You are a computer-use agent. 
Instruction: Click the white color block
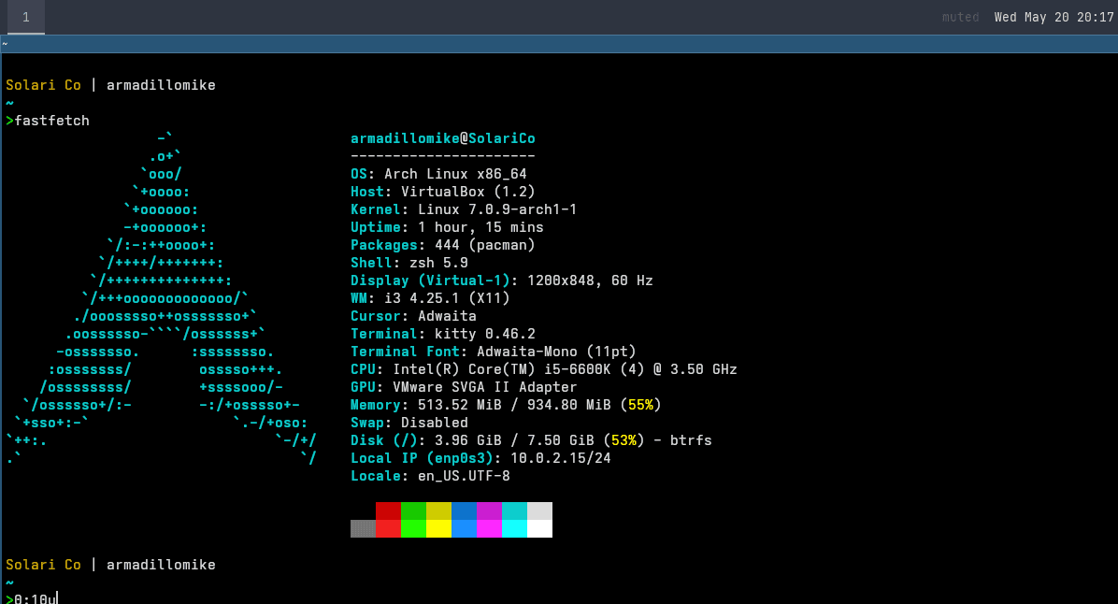pos(539,528)
